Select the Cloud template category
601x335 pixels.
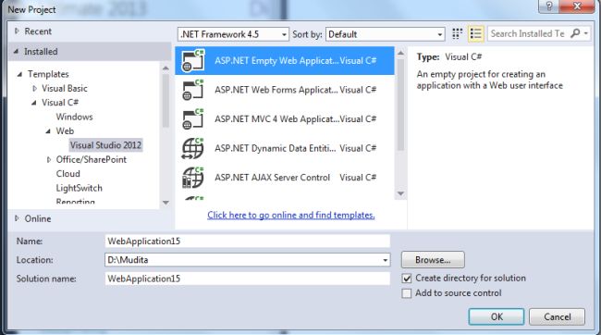[67, 173]
